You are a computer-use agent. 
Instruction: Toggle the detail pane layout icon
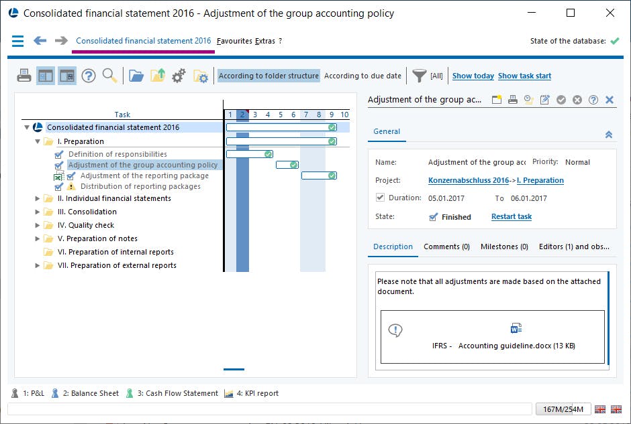[x=67, y=76]
